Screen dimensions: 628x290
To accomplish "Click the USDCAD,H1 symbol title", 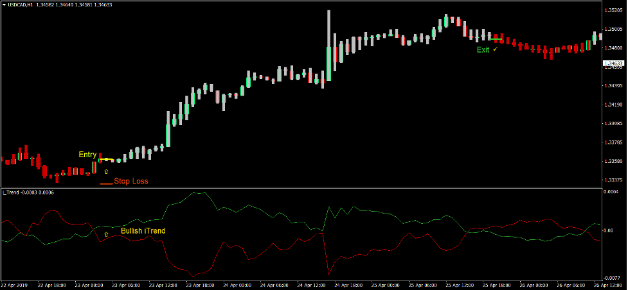I will point(21,4).
